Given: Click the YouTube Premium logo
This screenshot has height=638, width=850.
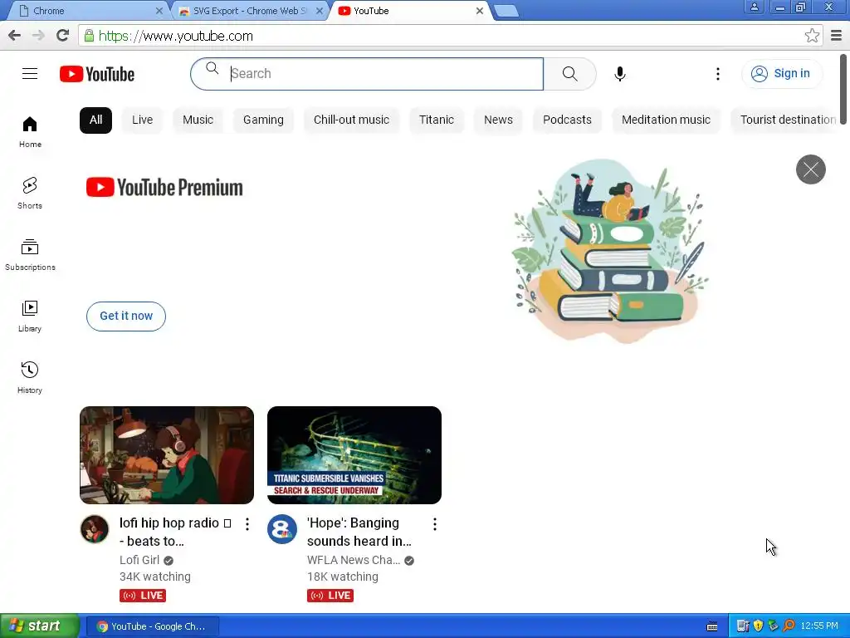Looking at the screenshot, I should tap(164, 187).
